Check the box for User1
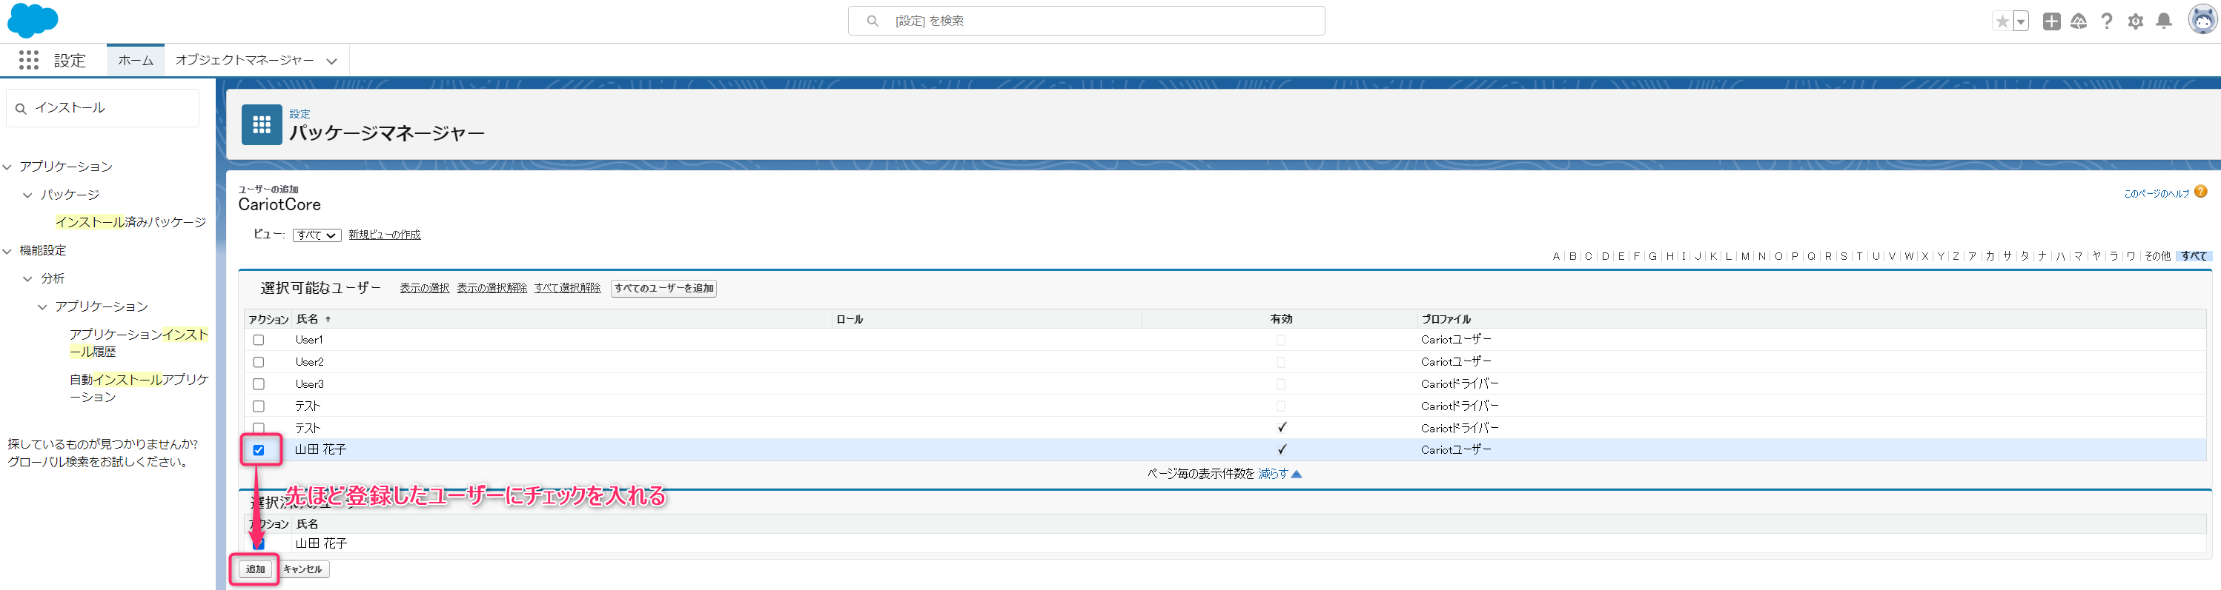Viewport: 2221px width, 590px height. pos(259,341)
